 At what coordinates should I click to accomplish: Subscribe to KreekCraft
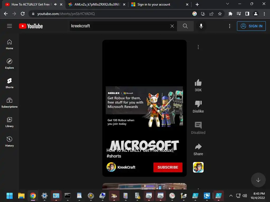168,167
